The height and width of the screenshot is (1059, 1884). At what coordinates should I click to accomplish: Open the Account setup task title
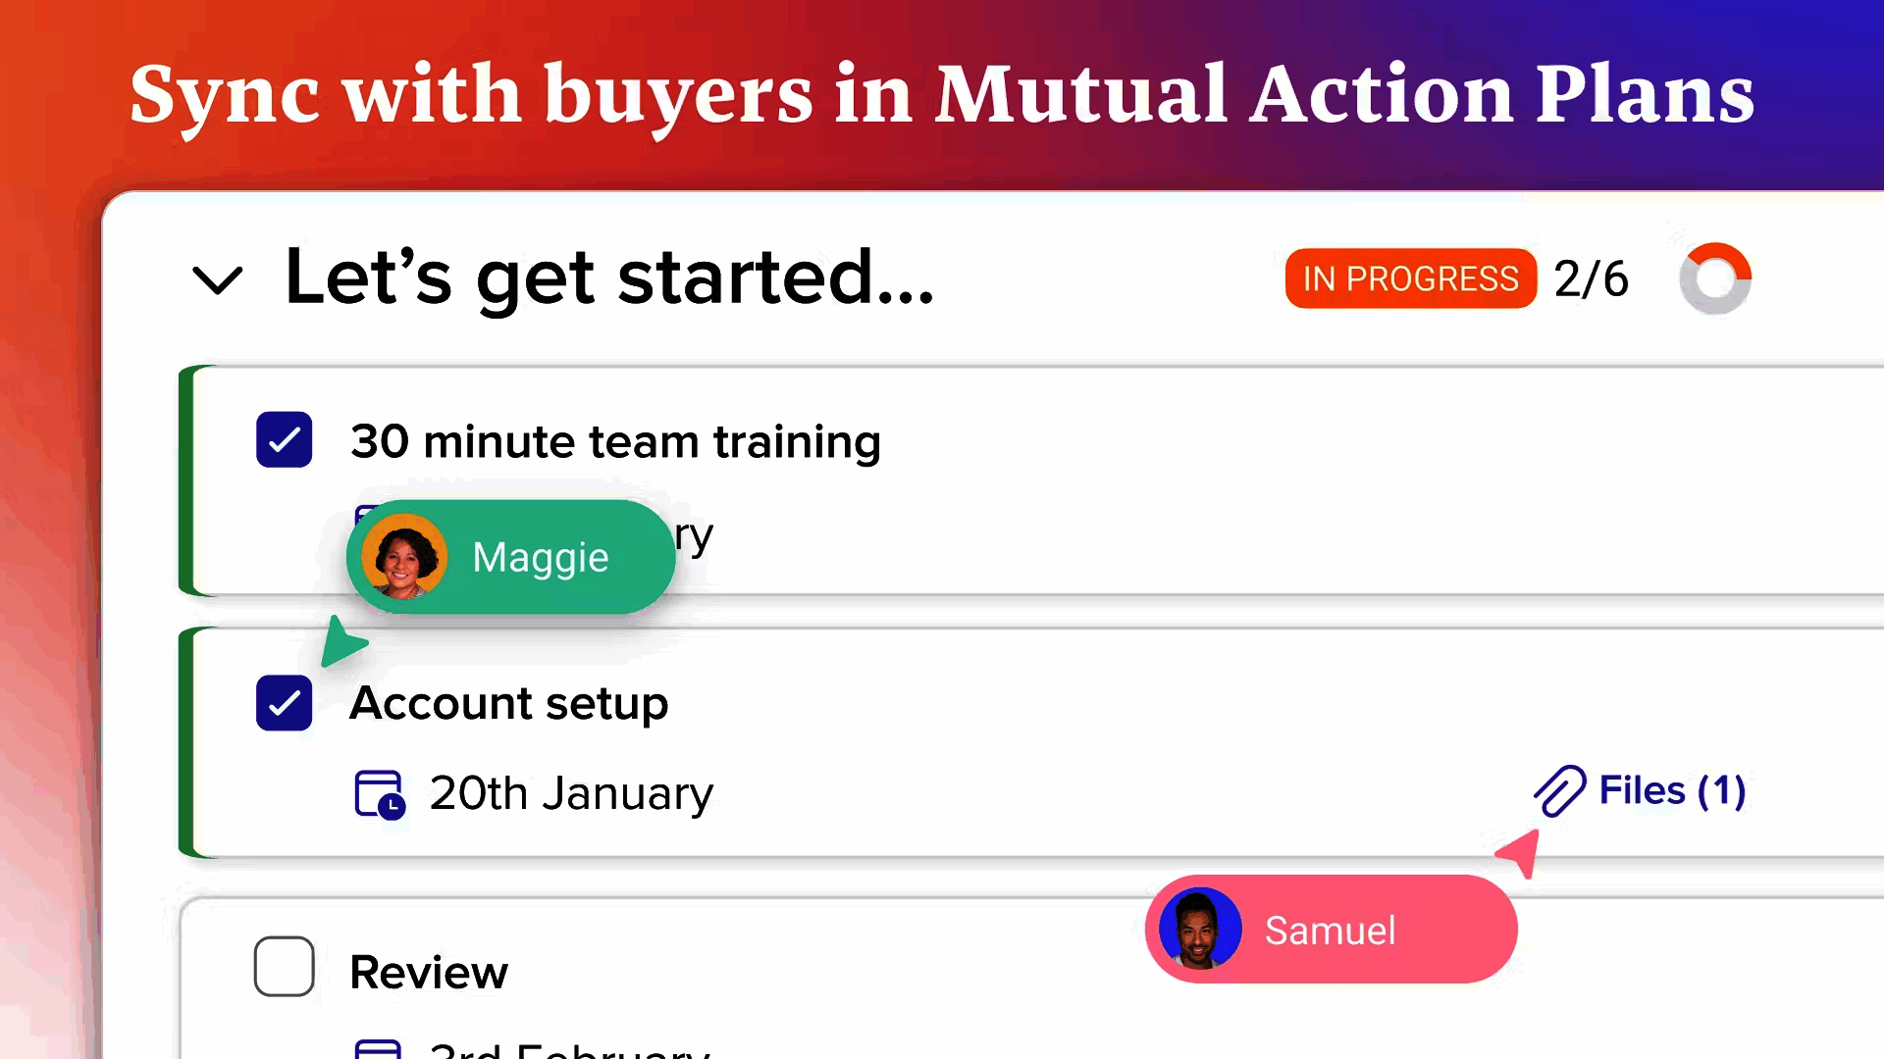tap(508, 703)
